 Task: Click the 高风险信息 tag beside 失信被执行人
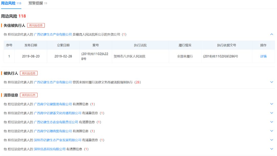tap(36, 25)
